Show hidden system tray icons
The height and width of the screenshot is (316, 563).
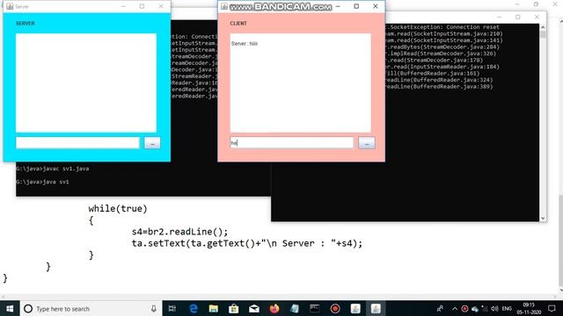click(455, 308)
